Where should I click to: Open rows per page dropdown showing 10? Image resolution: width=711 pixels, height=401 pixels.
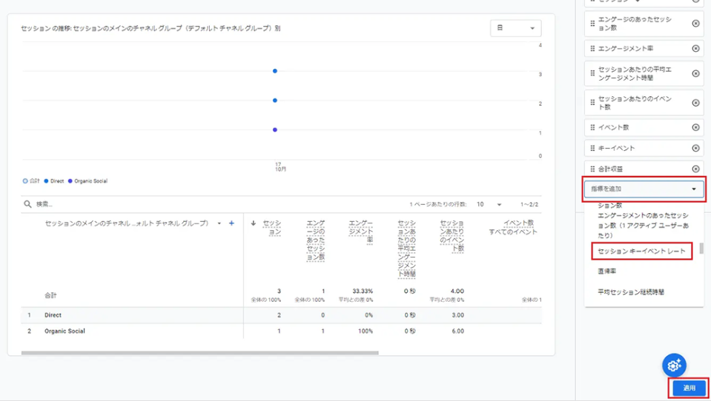(x=489, y=205)
